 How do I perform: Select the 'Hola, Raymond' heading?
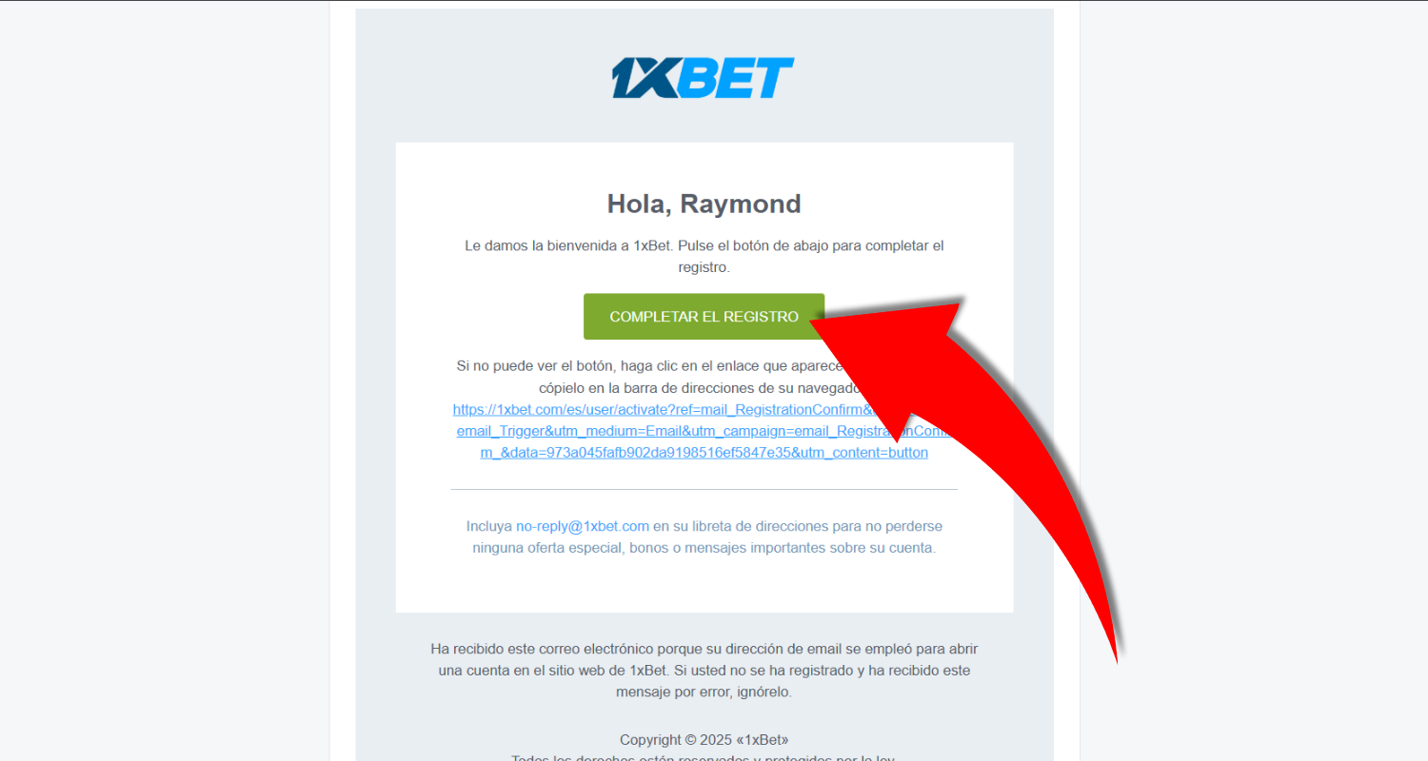pos(704,204)
